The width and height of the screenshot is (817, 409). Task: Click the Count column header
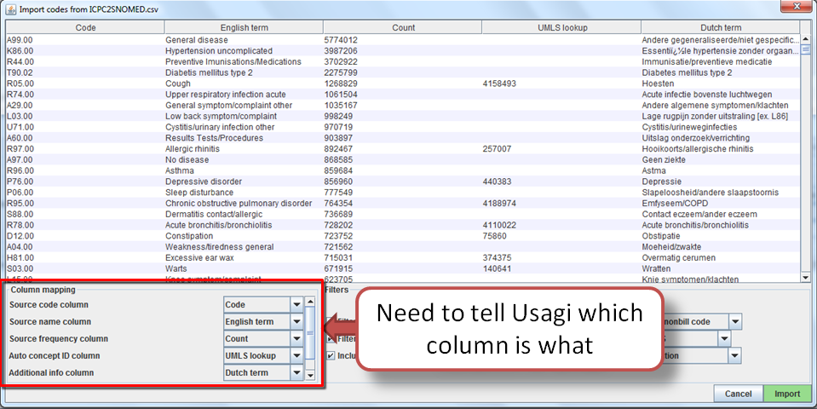pyautogui.click(x=403, y=27)
